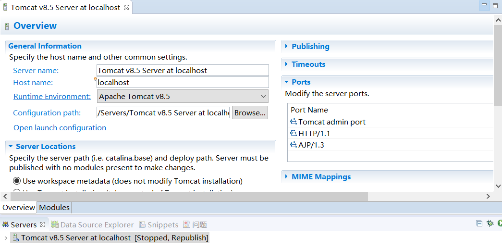Expand the Tomcat server tree node arrow

[5, 238]
